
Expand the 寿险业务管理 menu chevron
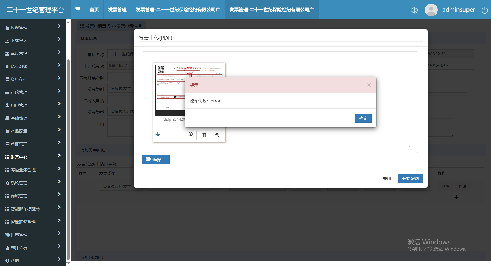pyautogui.click(x=59, y=168)
